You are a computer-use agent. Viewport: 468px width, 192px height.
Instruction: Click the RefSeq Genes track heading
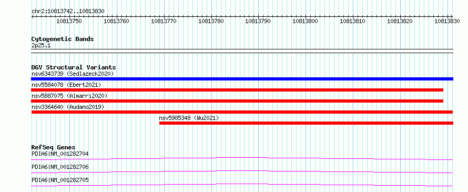tap(53, 147)
